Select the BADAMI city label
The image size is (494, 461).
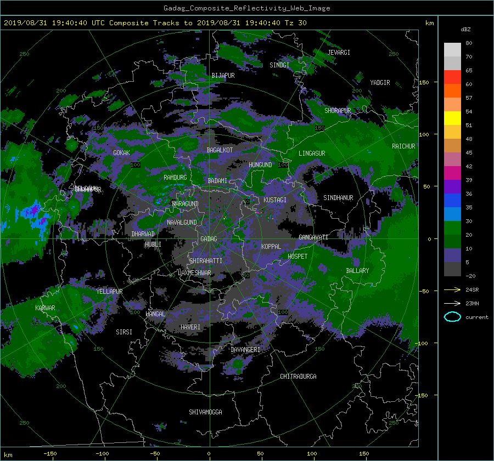[217, 181]
